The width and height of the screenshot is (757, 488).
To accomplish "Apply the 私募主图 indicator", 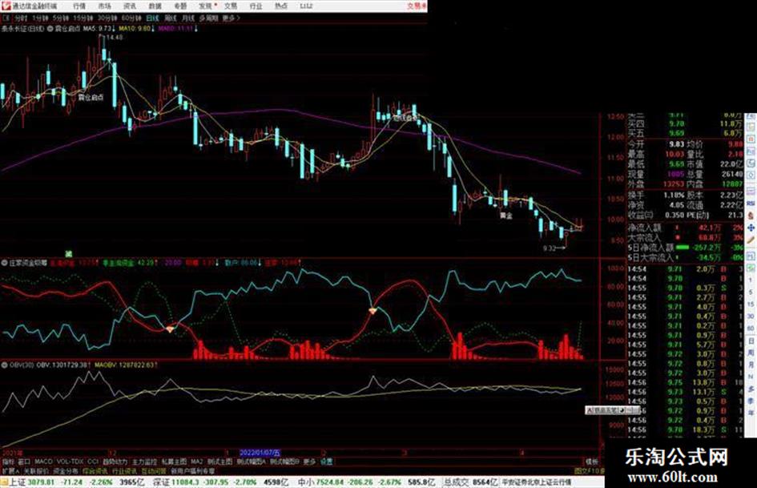I will [174, 462].
